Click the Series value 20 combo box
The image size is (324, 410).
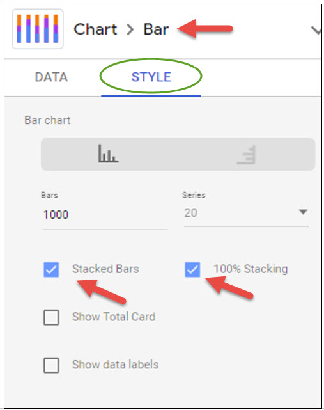(247, 214)
